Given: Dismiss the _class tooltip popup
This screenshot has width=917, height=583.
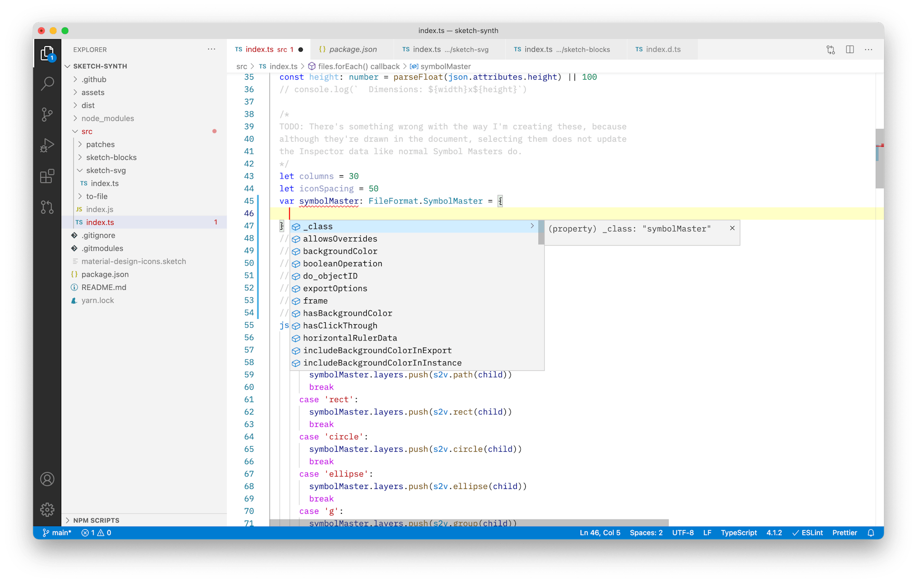Looking at the screenshot, I should (x=733, y=228).
